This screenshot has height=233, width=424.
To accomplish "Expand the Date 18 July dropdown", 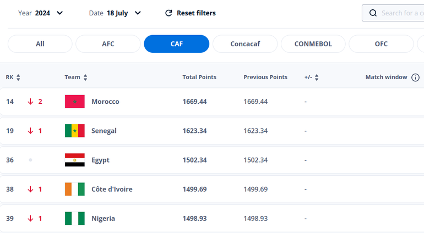I will click(115, 13).
